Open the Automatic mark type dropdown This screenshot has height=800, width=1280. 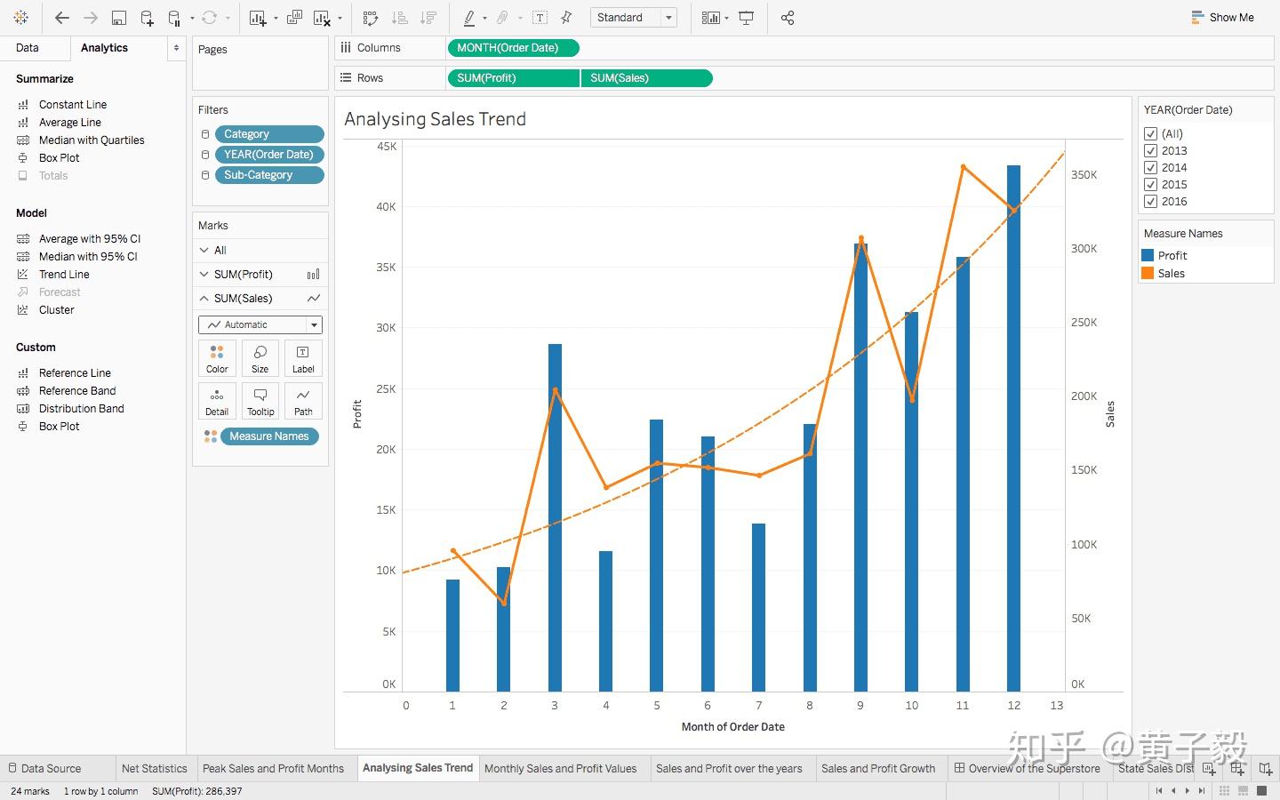click(313, 324)
